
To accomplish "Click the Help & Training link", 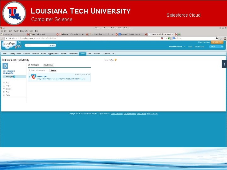I will click(200, 47).
